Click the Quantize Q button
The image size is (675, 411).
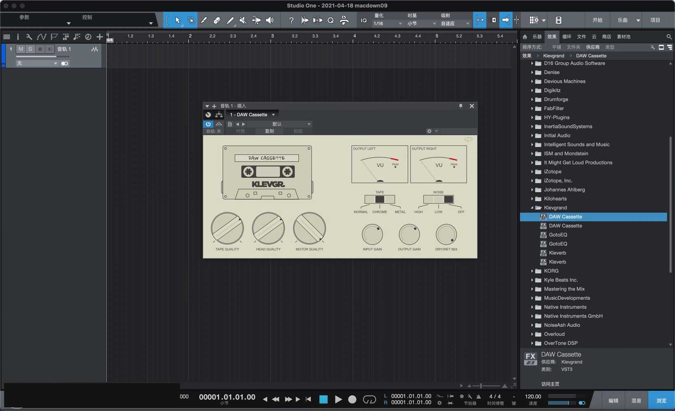pos(331,20)
